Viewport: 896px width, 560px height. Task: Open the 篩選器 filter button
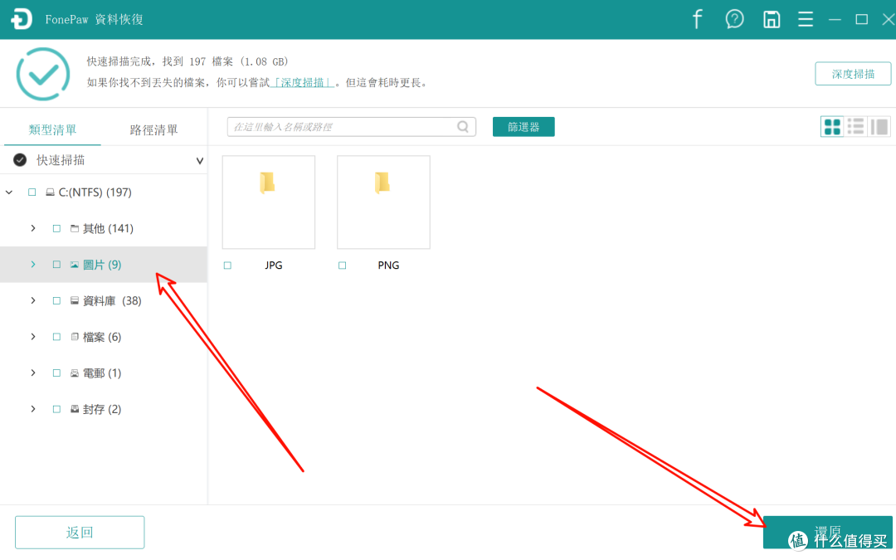523,127
